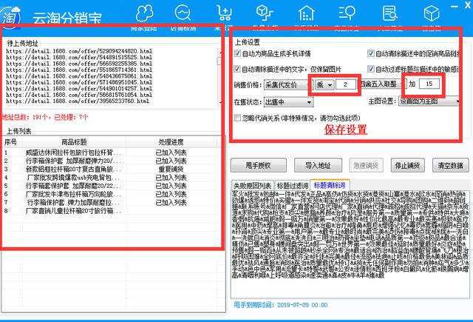Select row 4 厂家批发跨境爆款usb充电背包

110,178
